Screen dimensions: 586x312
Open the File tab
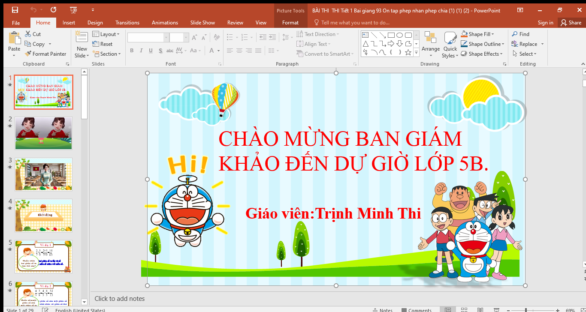pyautogui.click(x=16, y=23)
